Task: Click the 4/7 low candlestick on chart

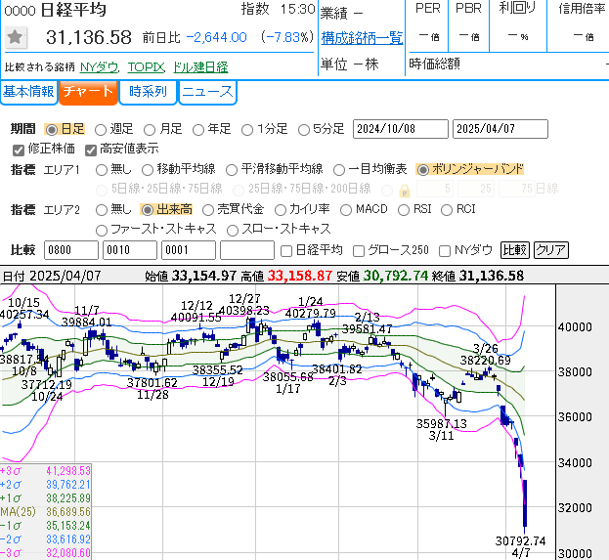Action: pos(526,506)
